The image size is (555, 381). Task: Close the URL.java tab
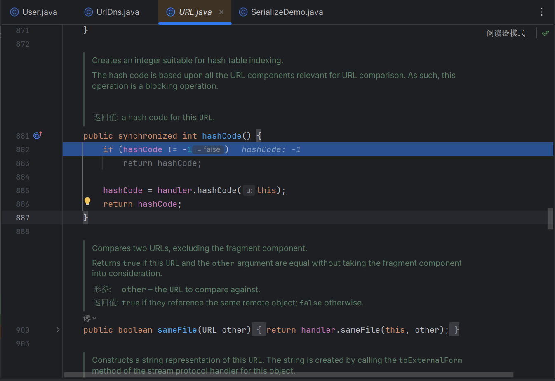(221, 12)
